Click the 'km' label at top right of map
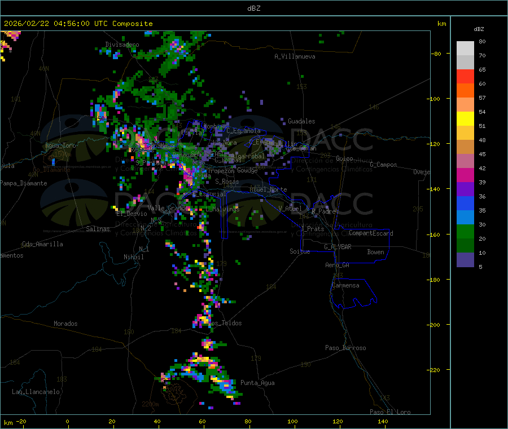Image resolution: width=508 pixels, height=429 pixels. (441, 24)
